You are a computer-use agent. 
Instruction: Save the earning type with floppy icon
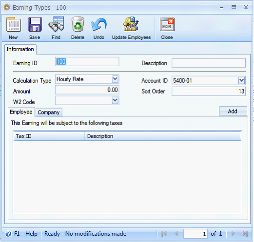click(x=35, y=24)
